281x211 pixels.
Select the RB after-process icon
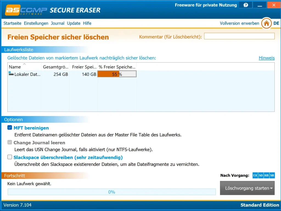[266, 175]
